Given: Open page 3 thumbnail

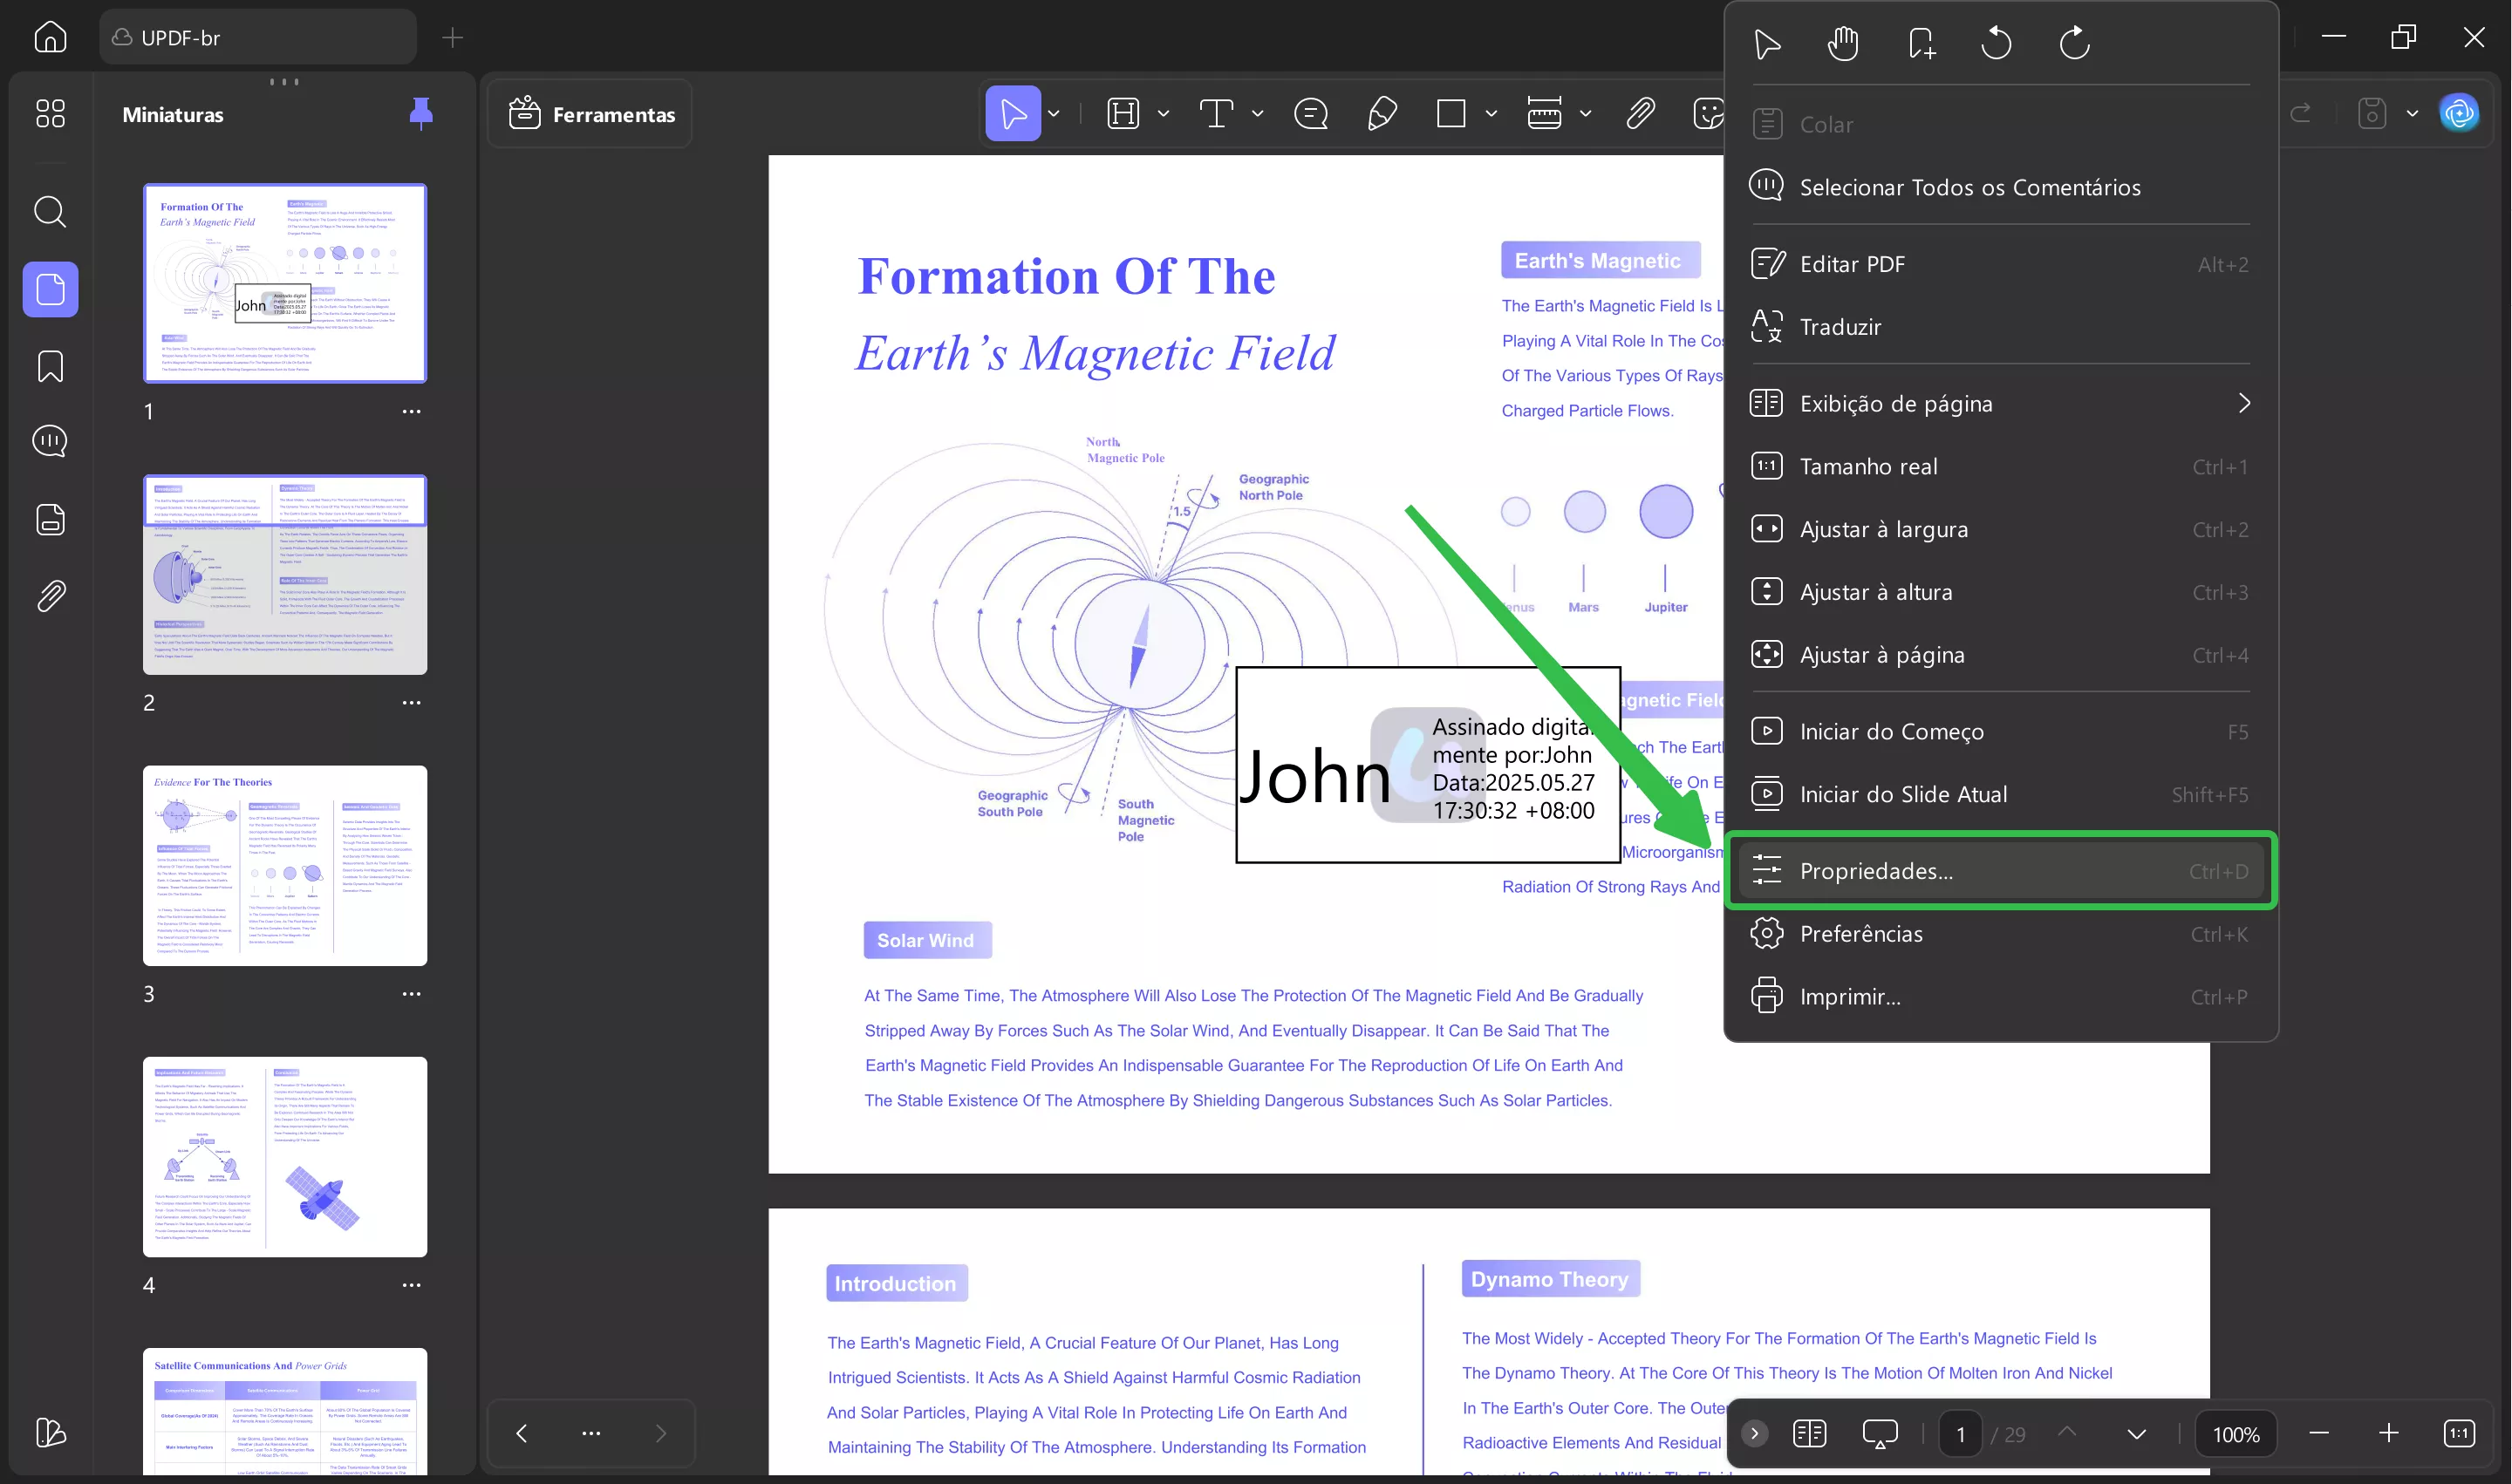Looking at the screenshot, I should 284,866.
